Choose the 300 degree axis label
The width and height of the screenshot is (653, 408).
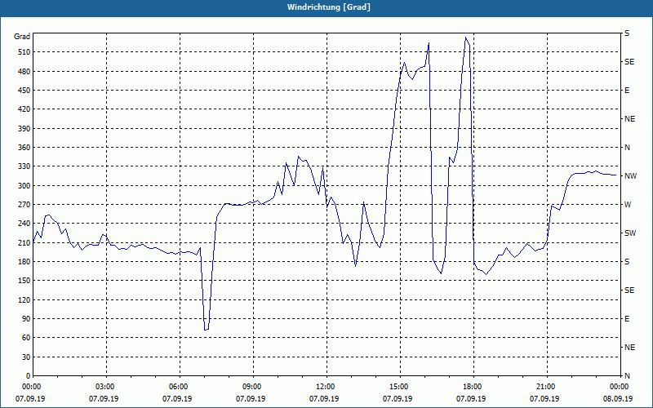pyautogui.click(x=24, y=186)
